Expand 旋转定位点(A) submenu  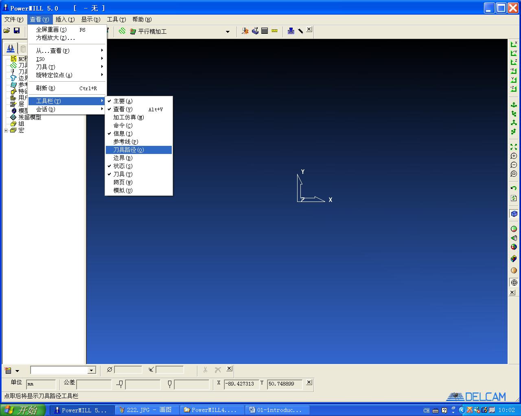tap(67, 75)
